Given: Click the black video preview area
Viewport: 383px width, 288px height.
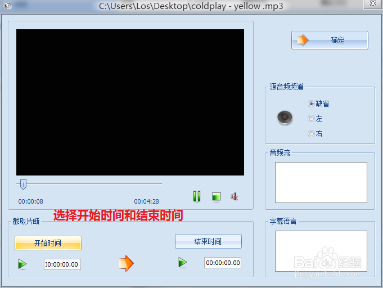Looking at the screenshot, I should (x=130, y=102).
